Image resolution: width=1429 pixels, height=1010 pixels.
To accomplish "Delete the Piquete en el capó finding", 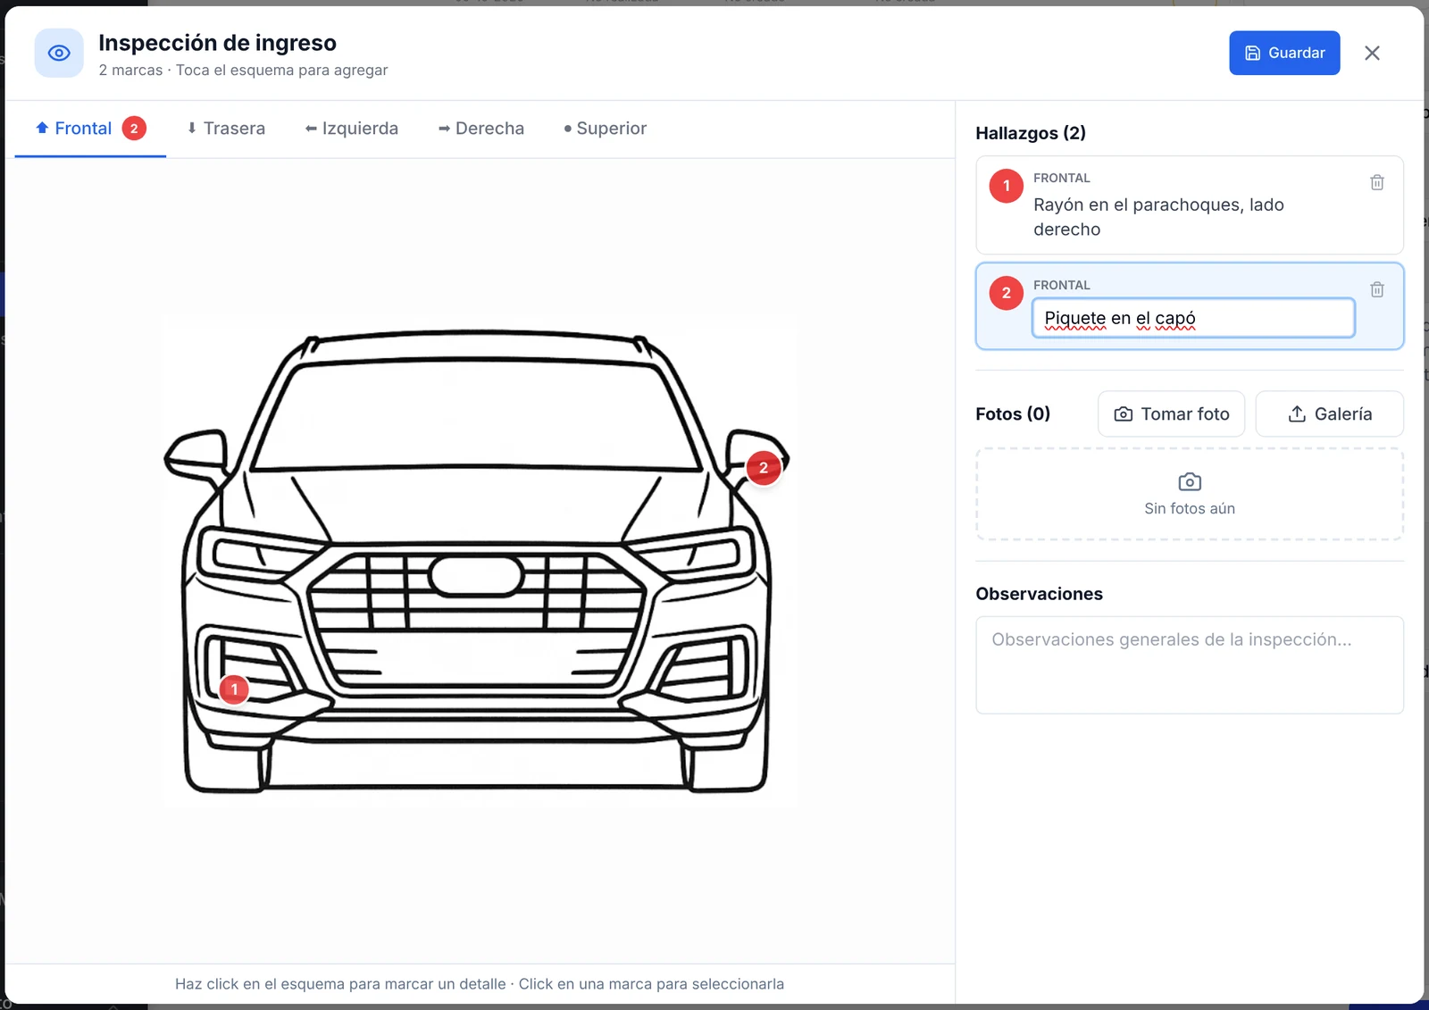I will coord(1377,289).
